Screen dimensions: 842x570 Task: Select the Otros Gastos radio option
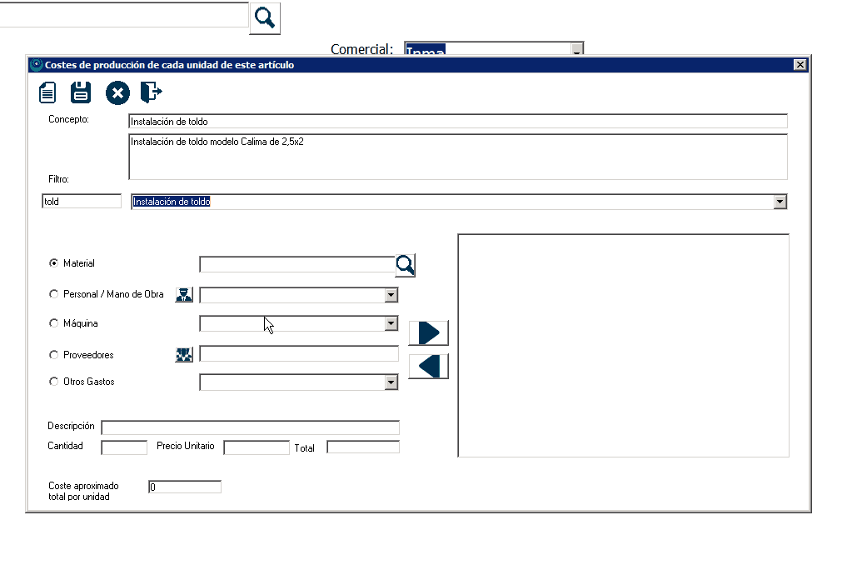(x=54, y=382)
